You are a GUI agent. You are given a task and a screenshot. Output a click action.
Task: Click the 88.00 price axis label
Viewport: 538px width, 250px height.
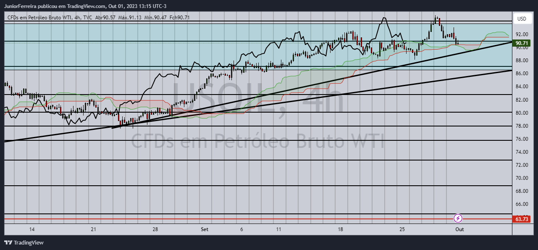tap(522, 61)
